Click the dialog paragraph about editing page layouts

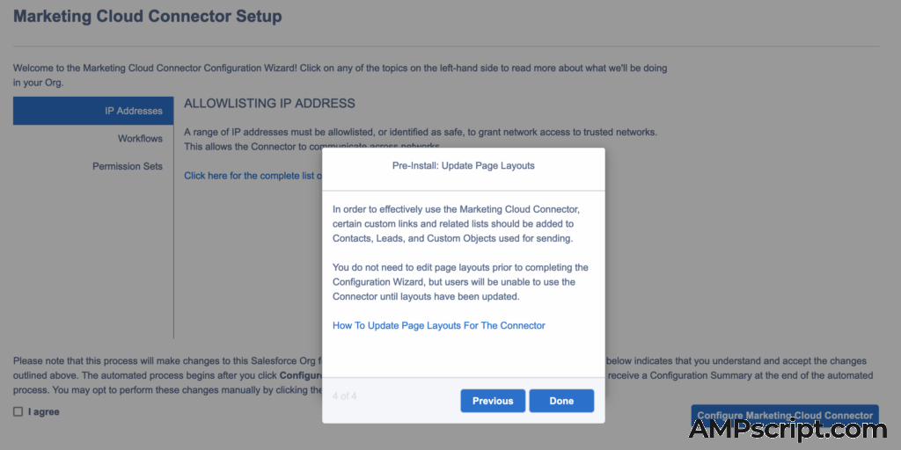[x=459, y=282]
